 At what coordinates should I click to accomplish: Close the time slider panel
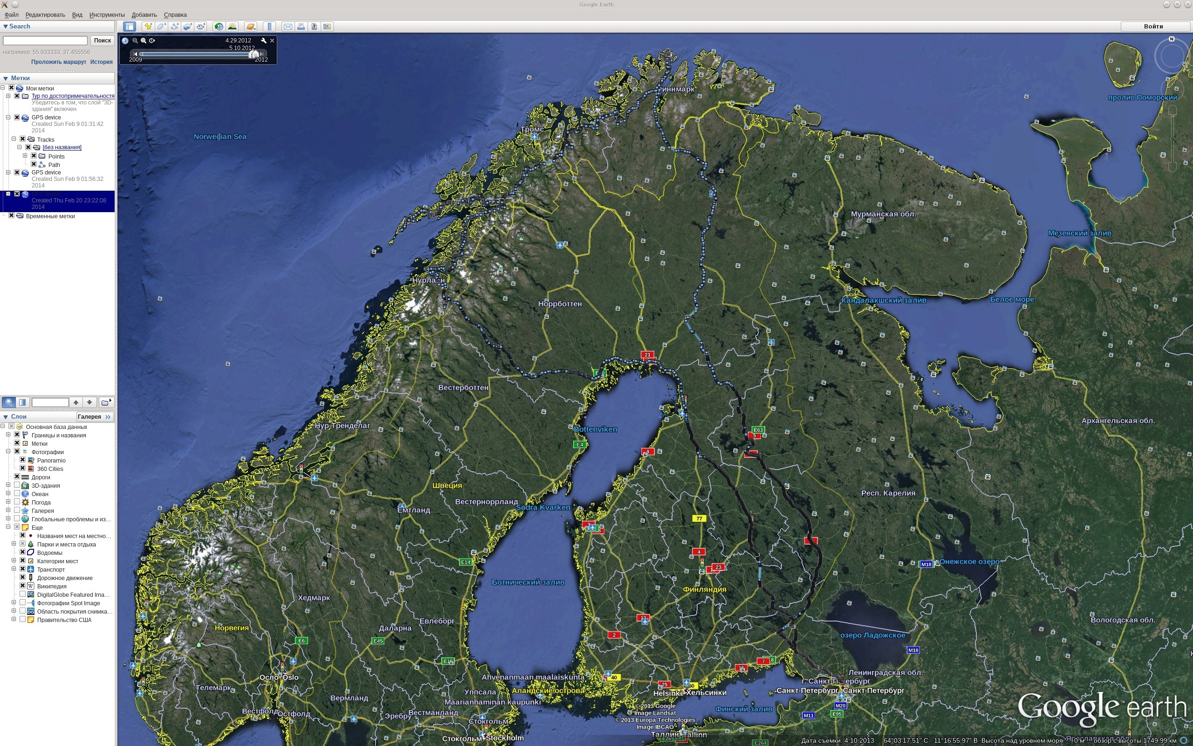272,41
